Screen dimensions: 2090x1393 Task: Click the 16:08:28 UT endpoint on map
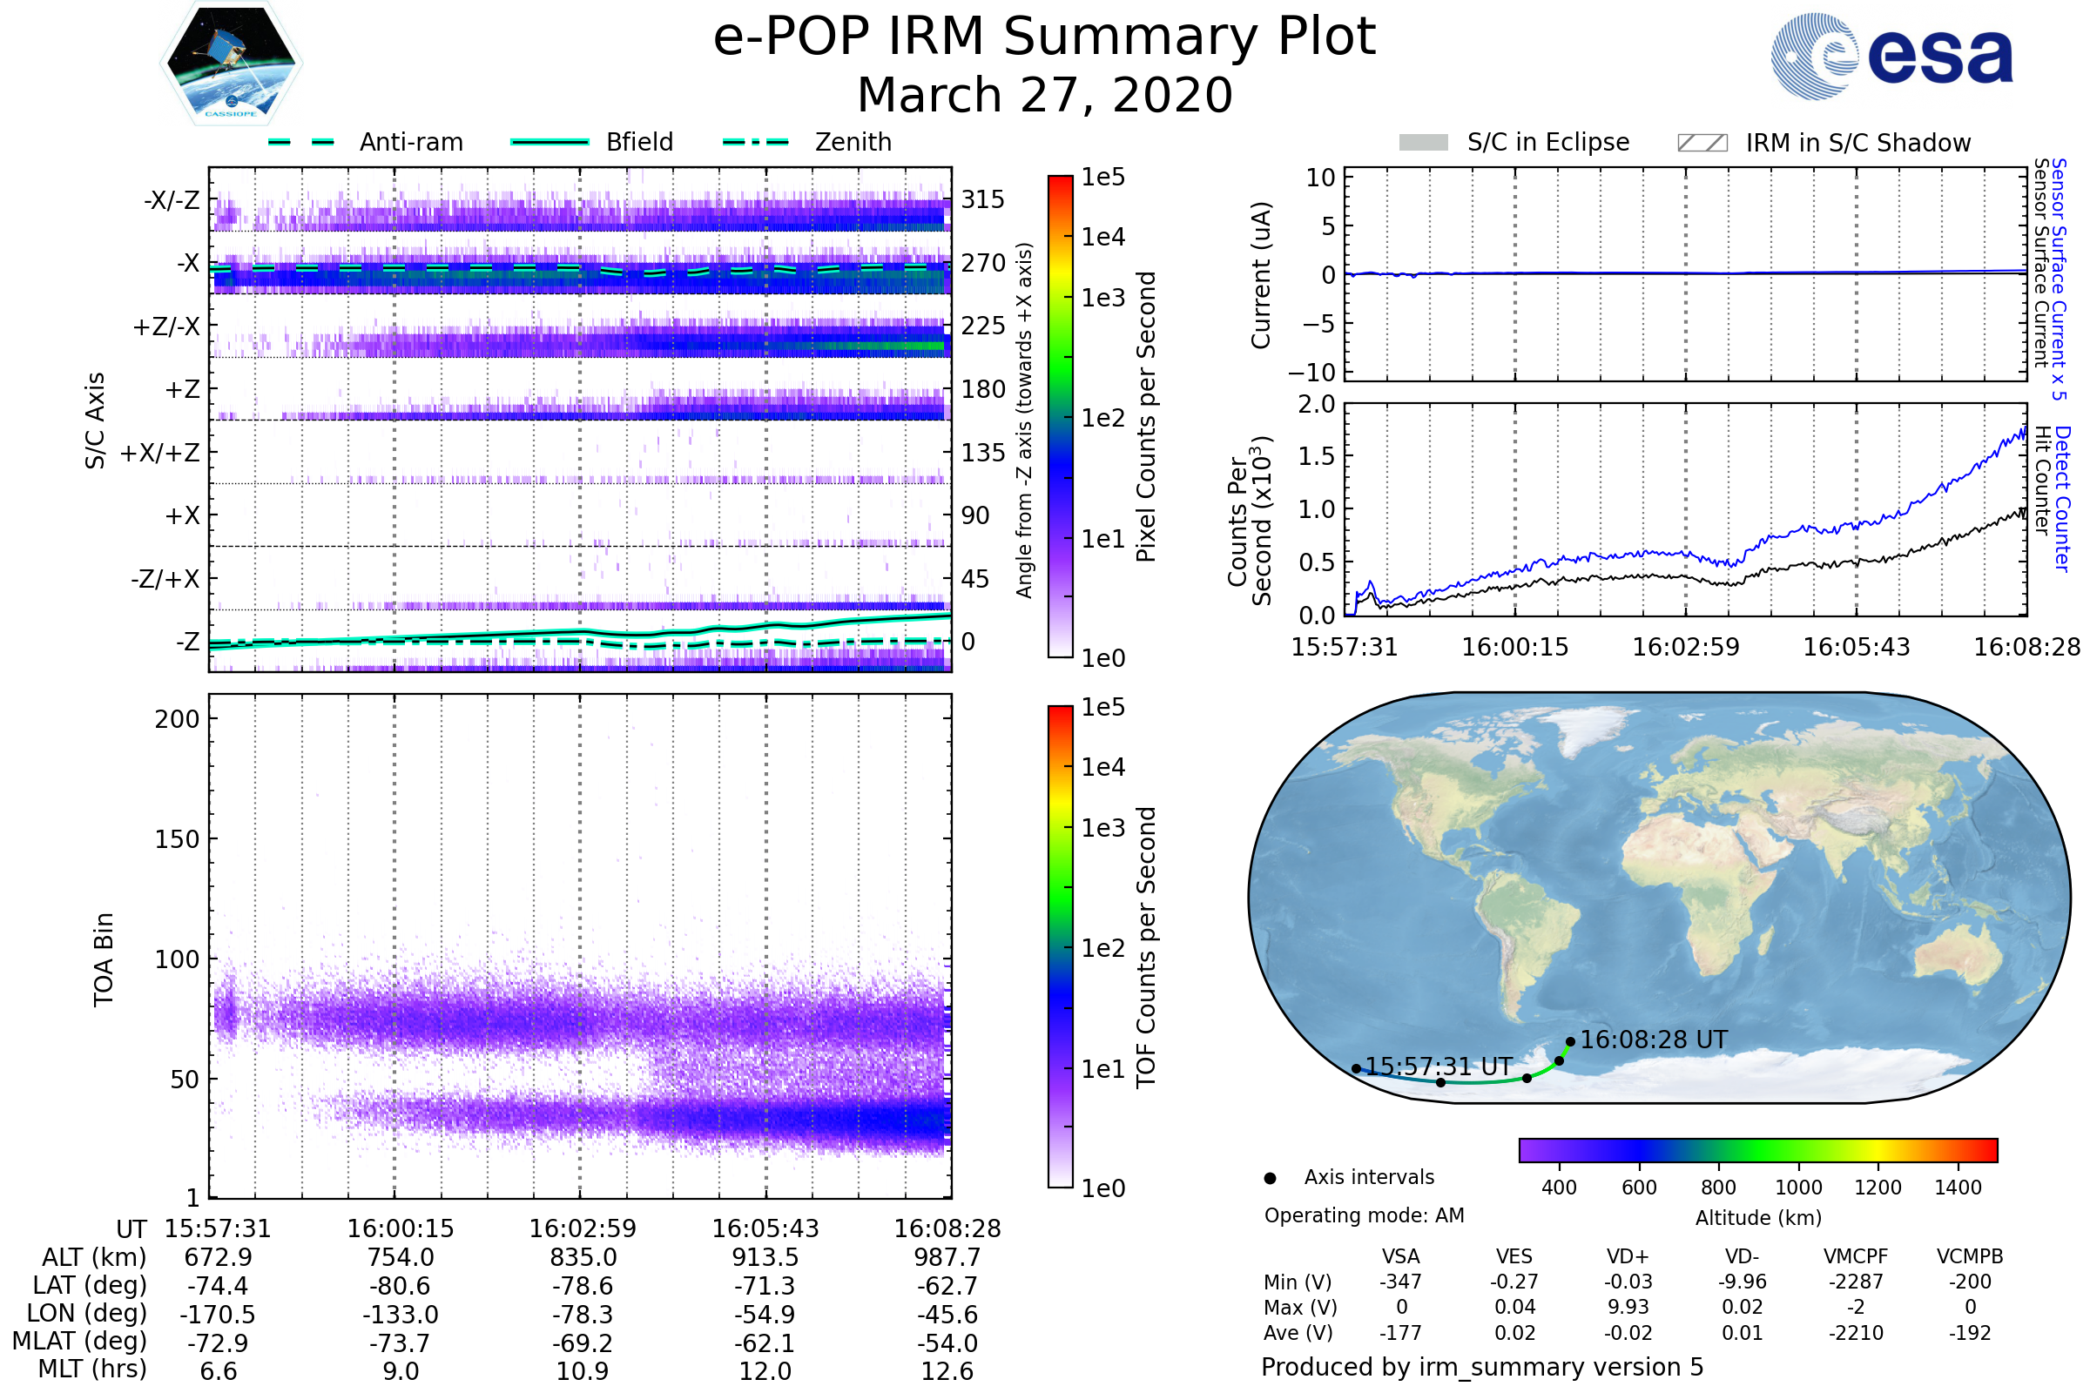[x=1570, y=1041]
